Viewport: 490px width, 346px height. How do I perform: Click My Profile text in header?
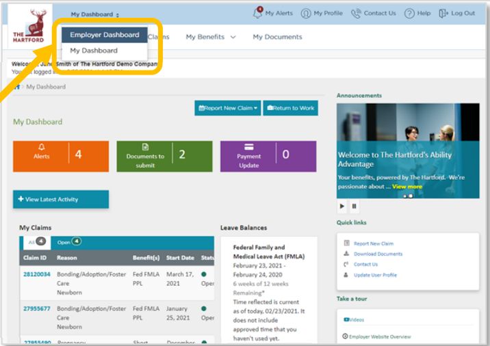(328, 13)
